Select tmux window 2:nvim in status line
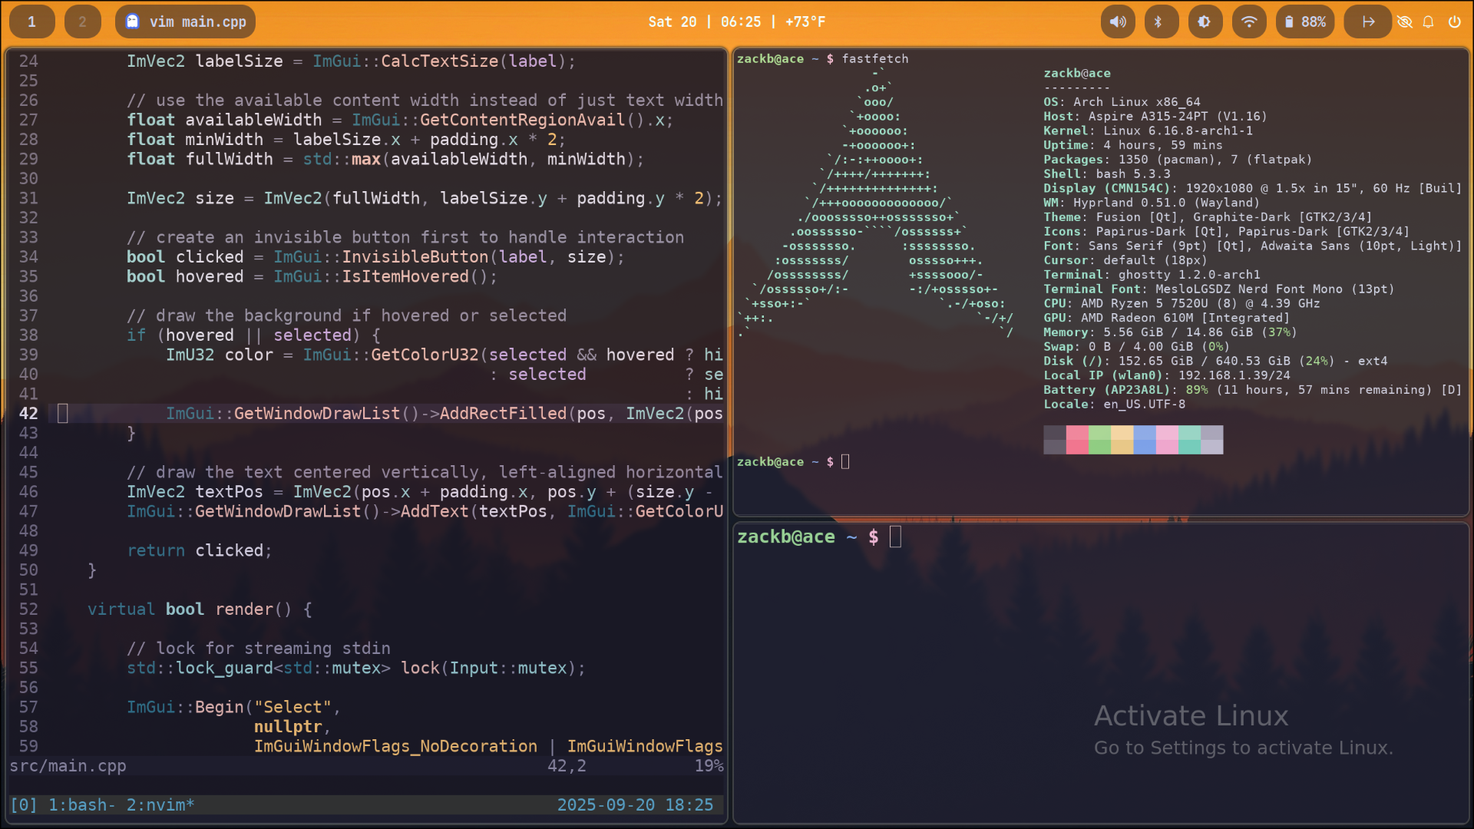Image resolution: width=1474 pixels, height=829 pixels. [x=160, y=804]
